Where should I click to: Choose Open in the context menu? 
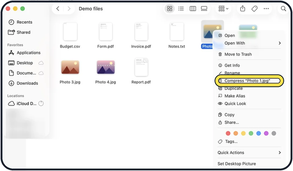click(x=249, y=35)
